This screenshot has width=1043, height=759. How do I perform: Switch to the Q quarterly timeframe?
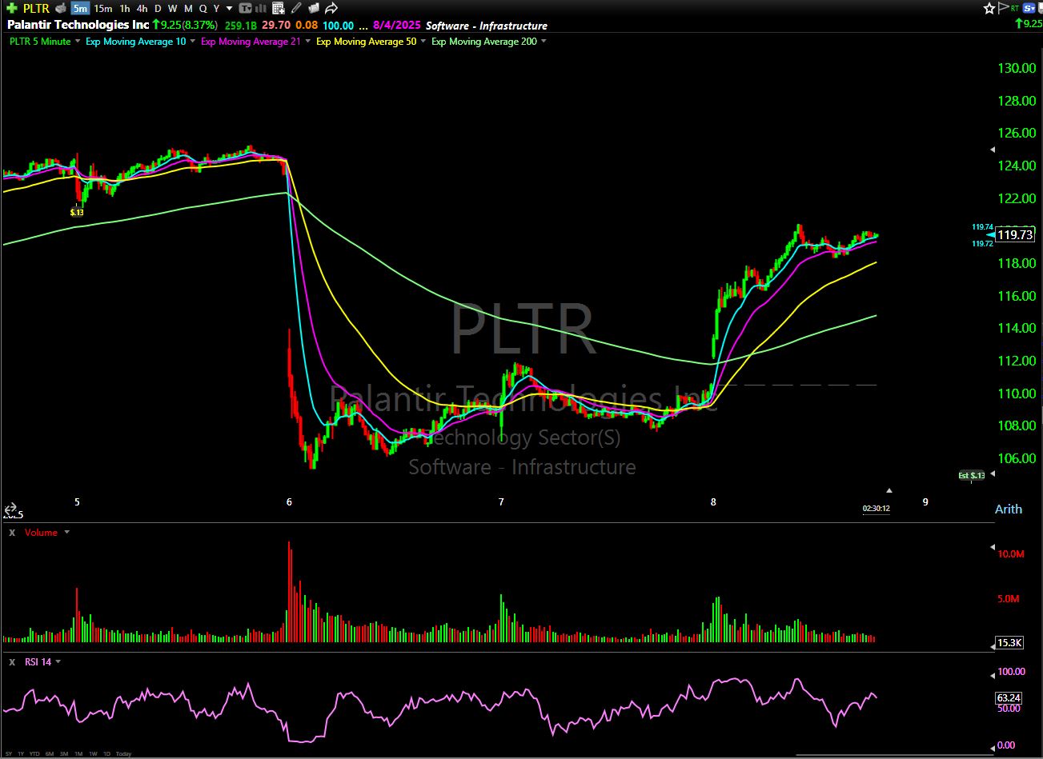pyautogui.click(x=203, y=8)
